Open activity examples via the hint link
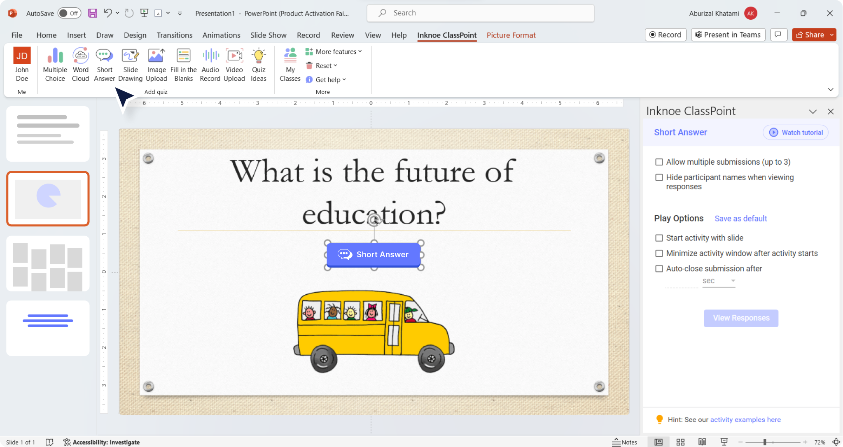Image resolution: width=843 pixels, height=447 pixels. 745,419
